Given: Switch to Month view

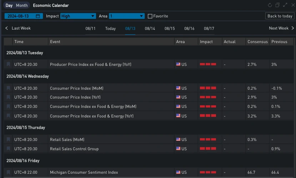Looking at the screenshot, I should (22, 5).
